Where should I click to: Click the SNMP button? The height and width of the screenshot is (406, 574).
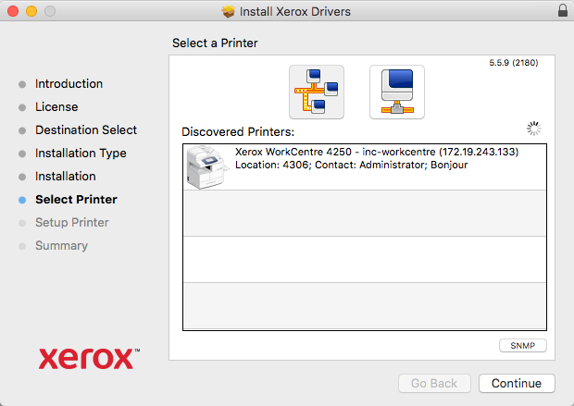[523, 346]
